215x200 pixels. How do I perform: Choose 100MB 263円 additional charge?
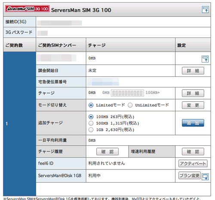pos(91,117)
